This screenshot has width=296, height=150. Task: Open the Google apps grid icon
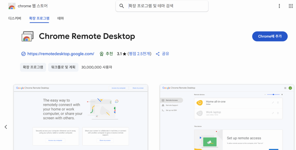(x=291, y=6)
